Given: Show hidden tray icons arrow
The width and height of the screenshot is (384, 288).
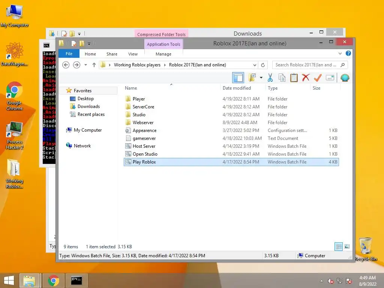Looking at the screenshot, I should [x=321, y=281].
